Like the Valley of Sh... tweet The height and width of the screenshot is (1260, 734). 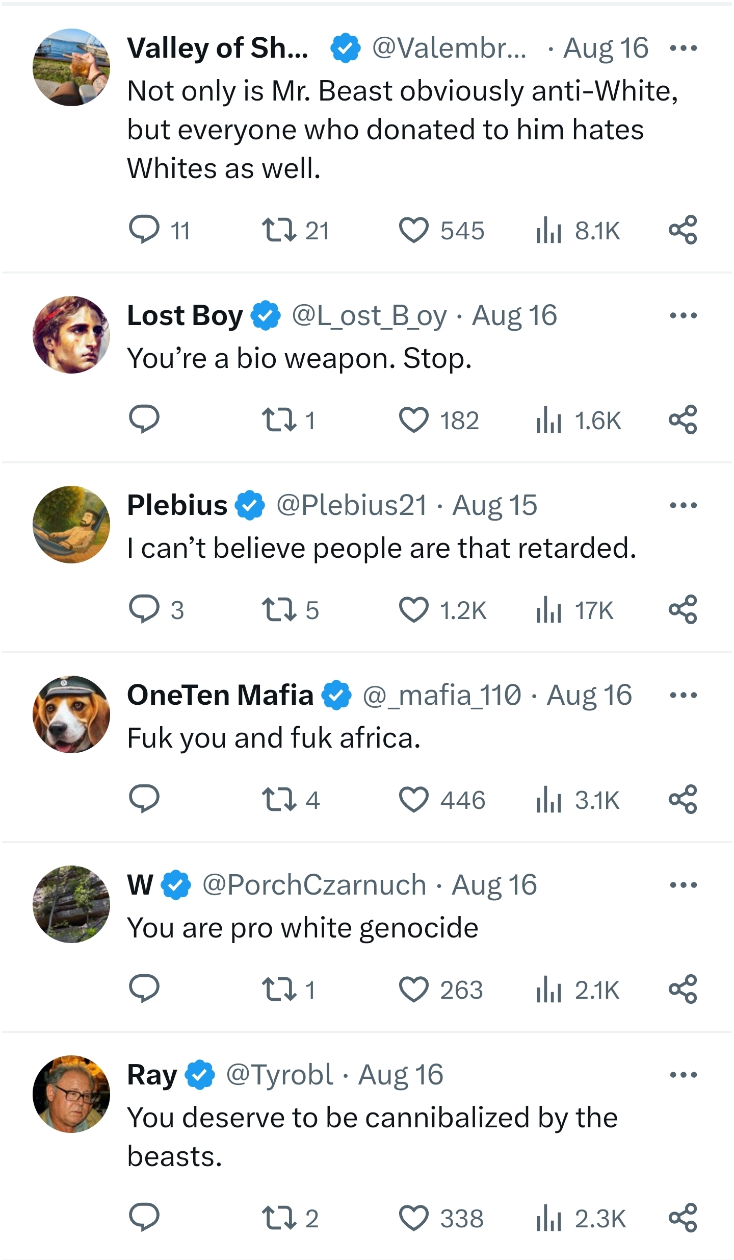(x=413, y=230)
